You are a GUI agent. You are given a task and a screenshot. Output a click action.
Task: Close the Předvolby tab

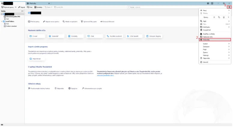[49, 3]
